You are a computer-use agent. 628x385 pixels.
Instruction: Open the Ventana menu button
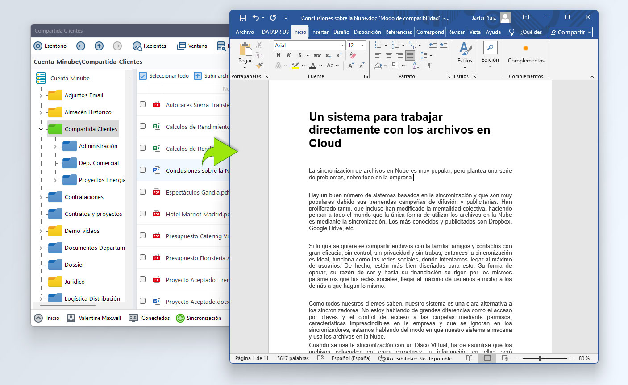[x=192, y=46]
